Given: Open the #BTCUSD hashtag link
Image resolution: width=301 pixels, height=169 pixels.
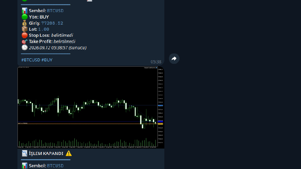Looking at the screenshot, I should [31, 60].
